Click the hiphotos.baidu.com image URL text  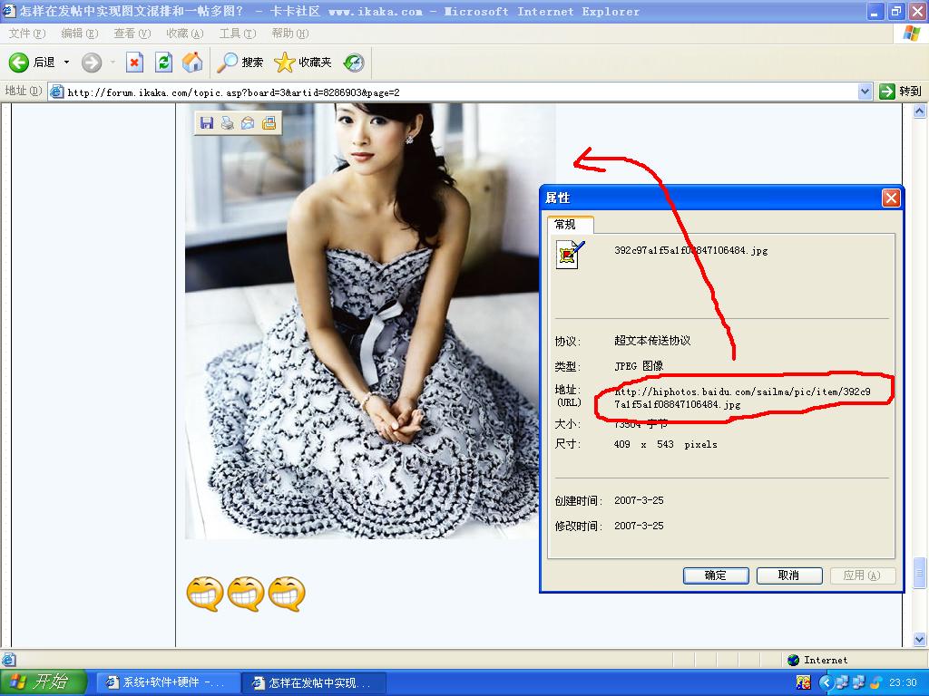click(x=742, y=398)
